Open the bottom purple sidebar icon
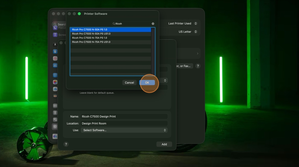 tap(55, 136)
